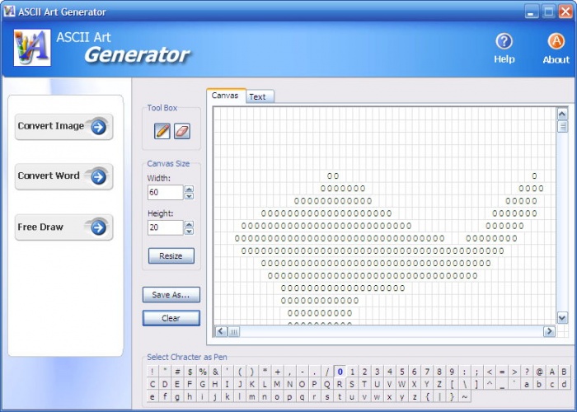Select the lowercase 'w' pen character
This screenshot has height=412, width=577.
click(x=377, y=396)
